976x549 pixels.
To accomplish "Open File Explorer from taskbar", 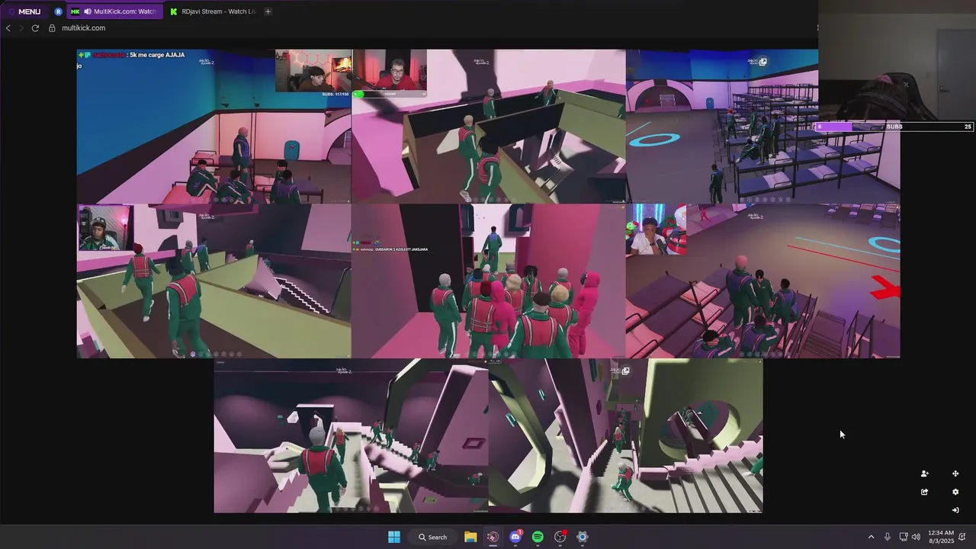I will [x=470, y=537].
